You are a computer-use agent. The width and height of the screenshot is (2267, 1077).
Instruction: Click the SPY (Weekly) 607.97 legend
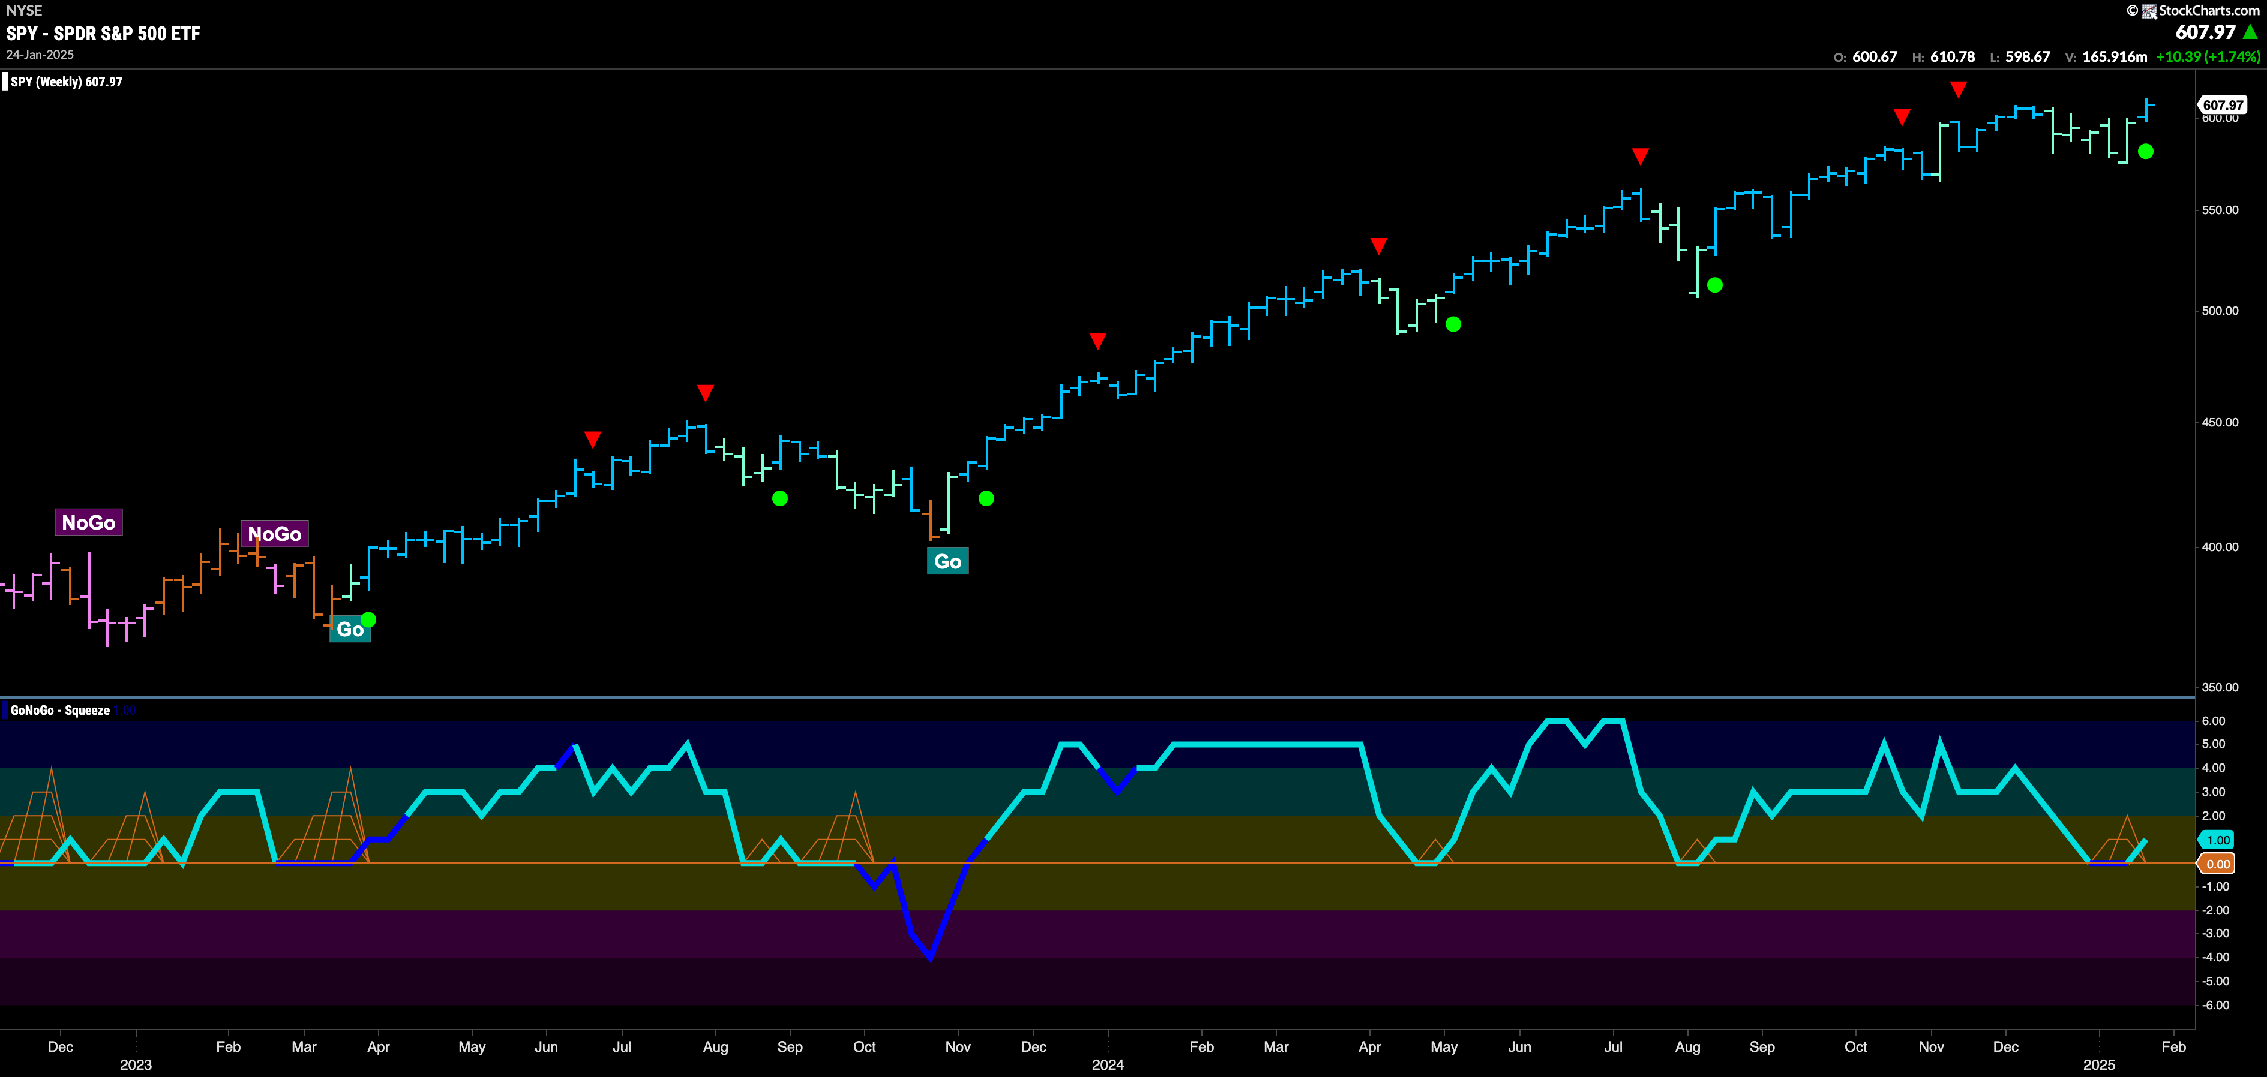[x=67, y=82]
